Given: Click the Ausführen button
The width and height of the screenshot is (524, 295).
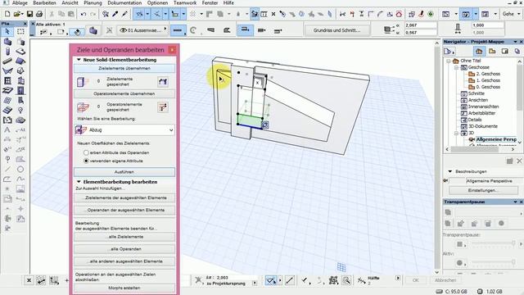Looking at the screenshot, I should [124, 172].
